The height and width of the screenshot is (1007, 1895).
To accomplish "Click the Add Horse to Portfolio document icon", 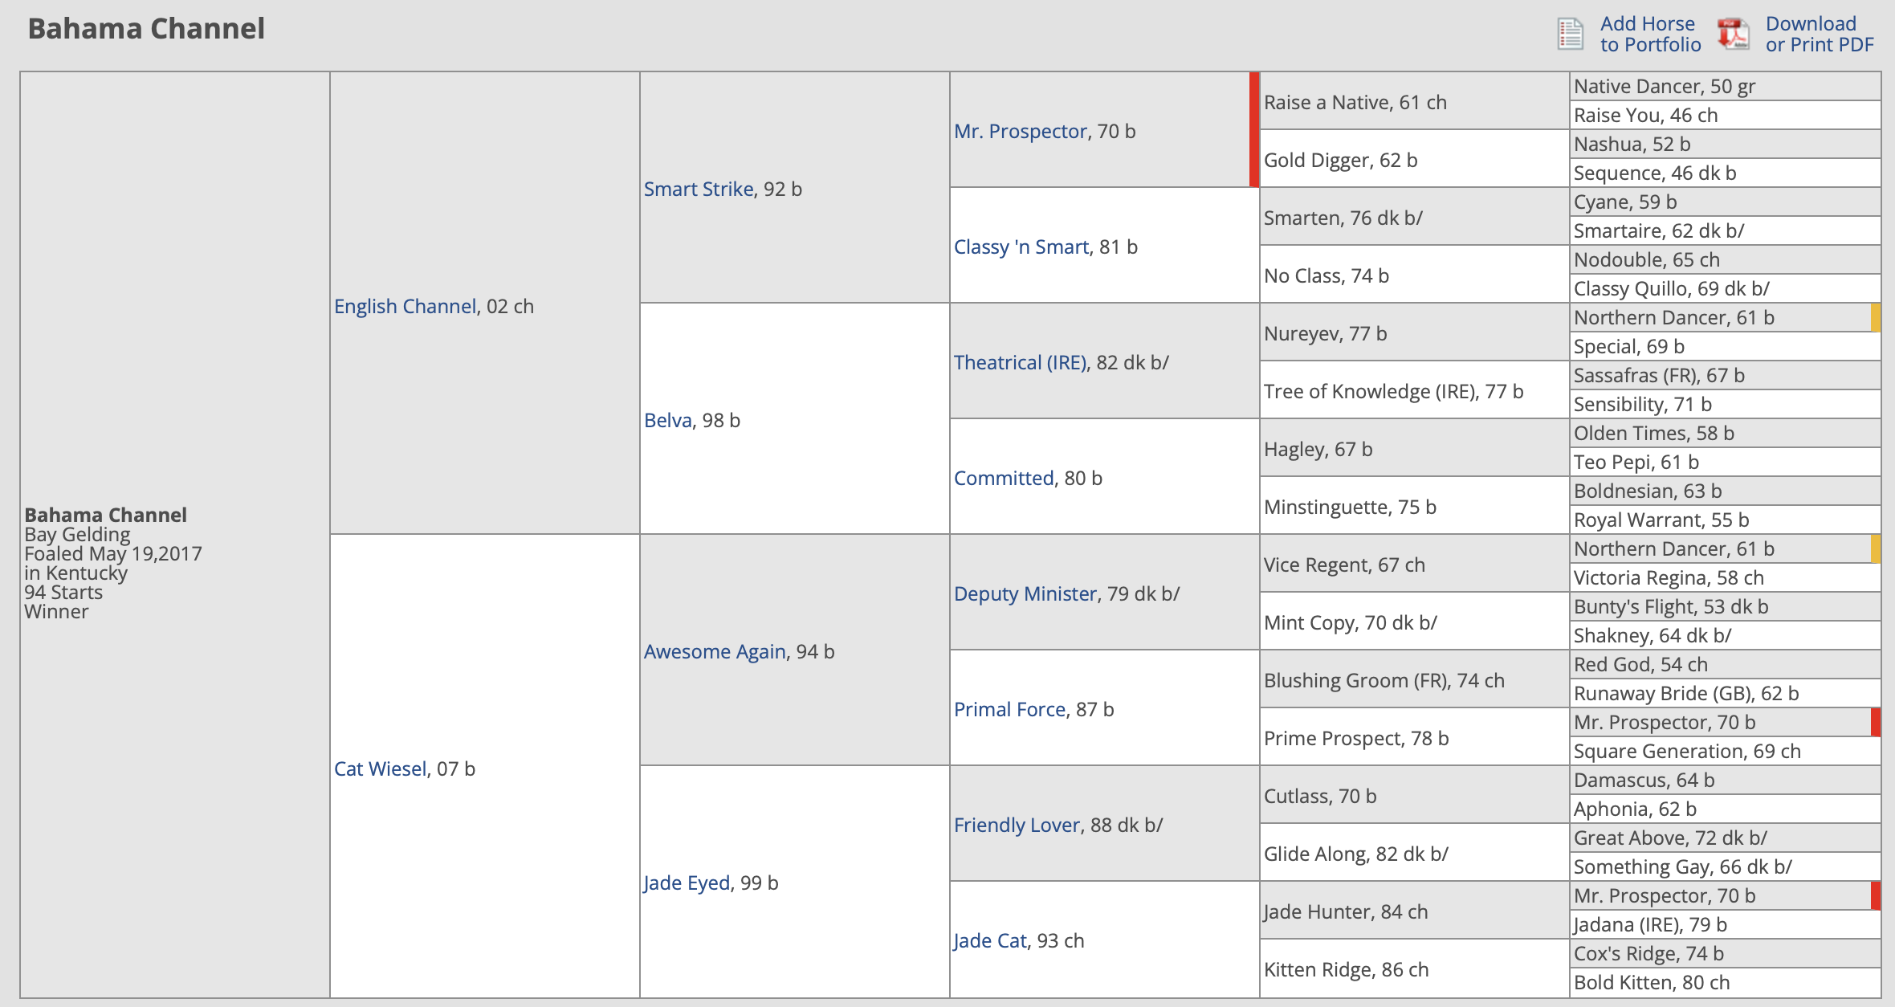I will point(1570,34).
